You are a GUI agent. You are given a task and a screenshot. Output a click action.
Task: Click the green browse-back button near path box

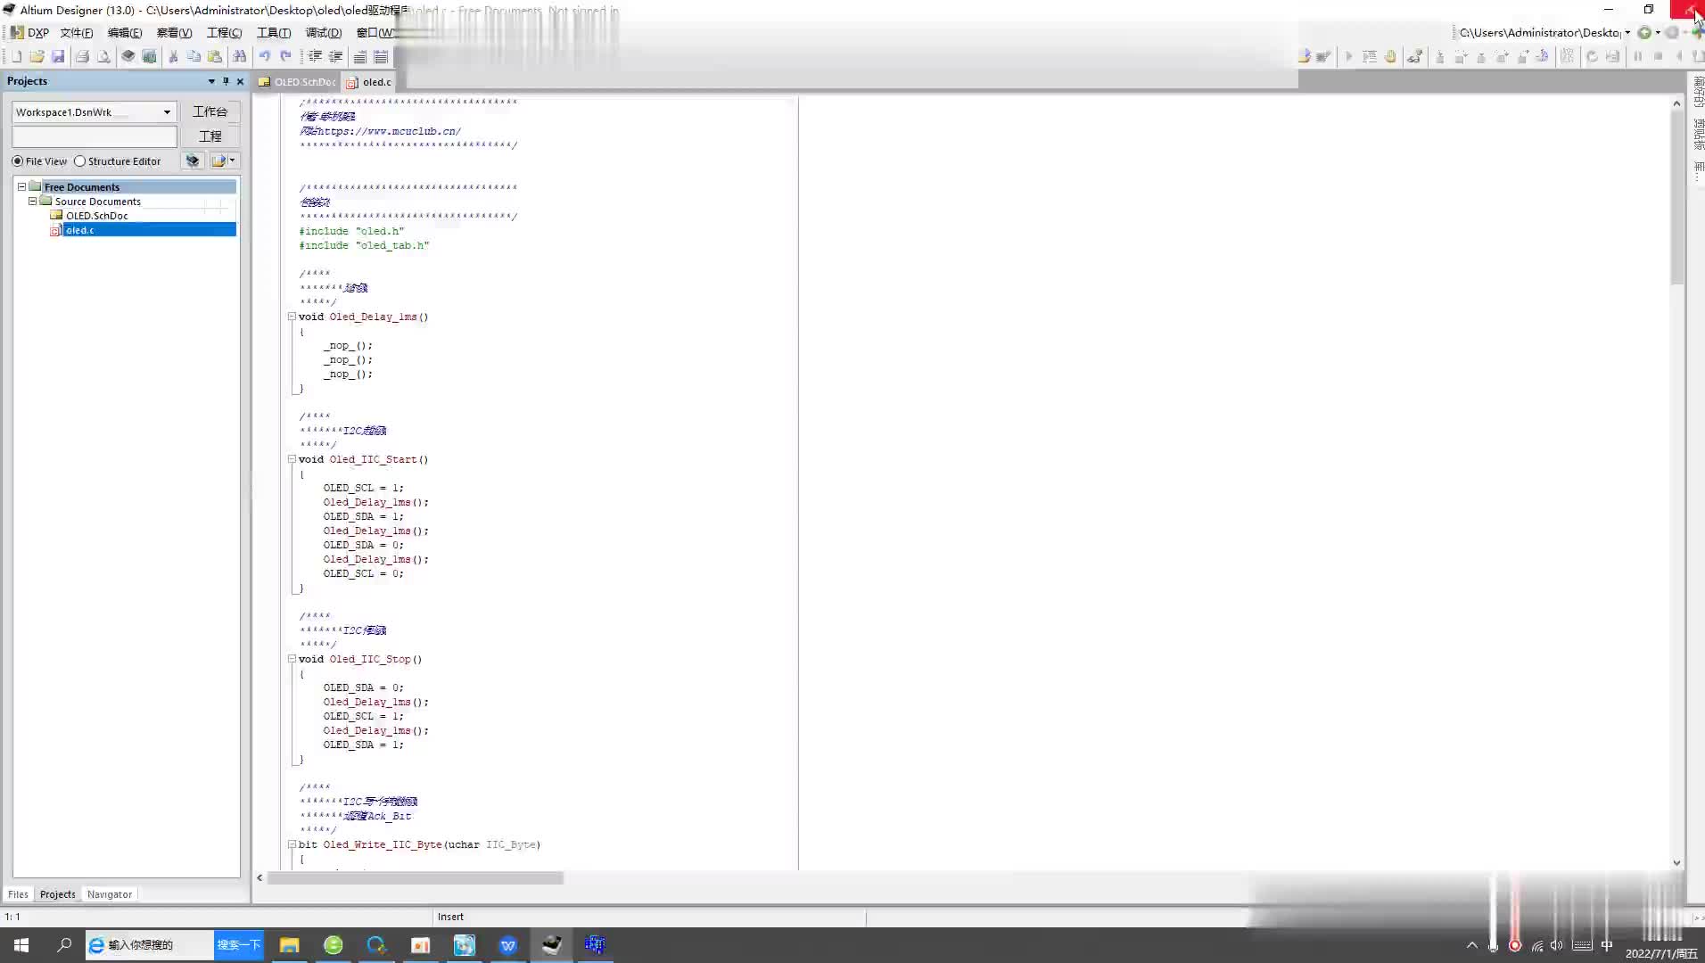point(1644,32)
